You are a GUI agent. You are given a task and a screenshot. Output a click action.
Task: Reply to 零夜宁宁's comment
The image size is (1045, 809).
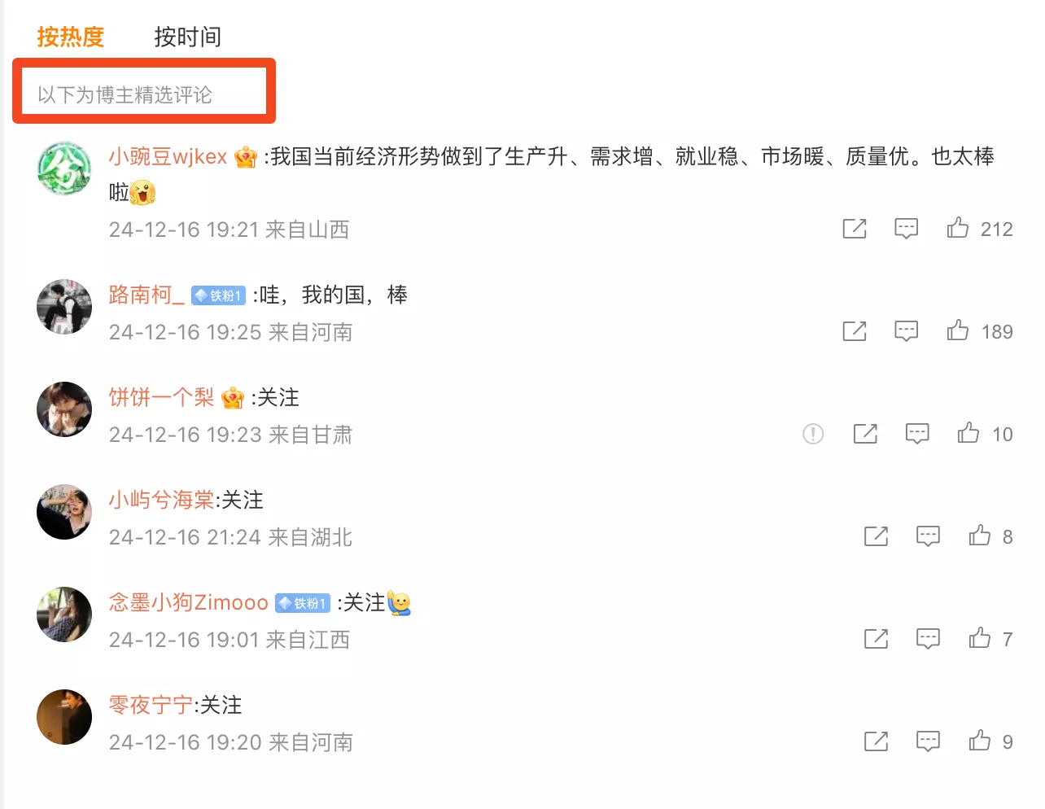click(929, 741)
